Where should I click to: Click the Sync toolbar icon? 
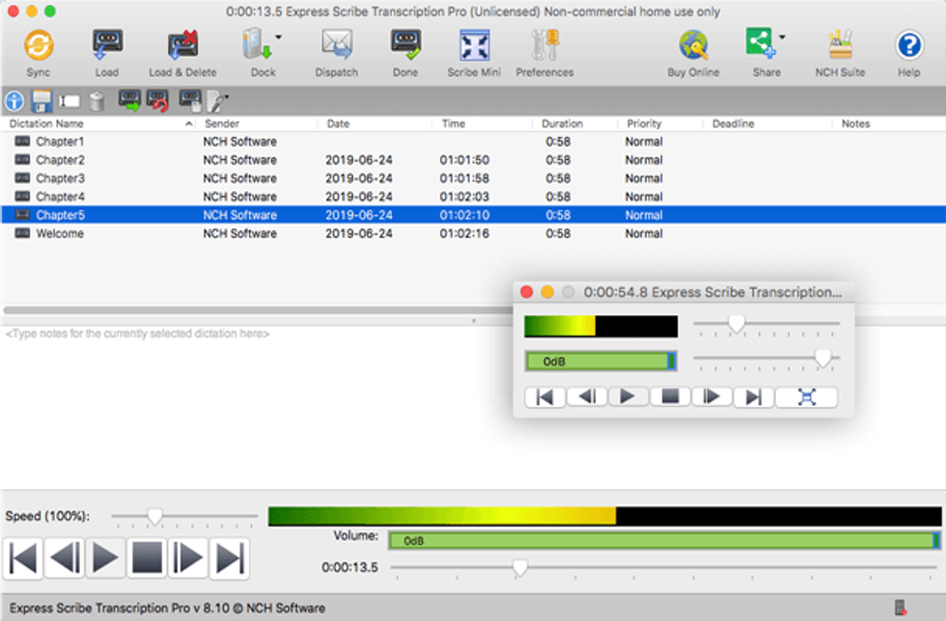coord(39,45)
